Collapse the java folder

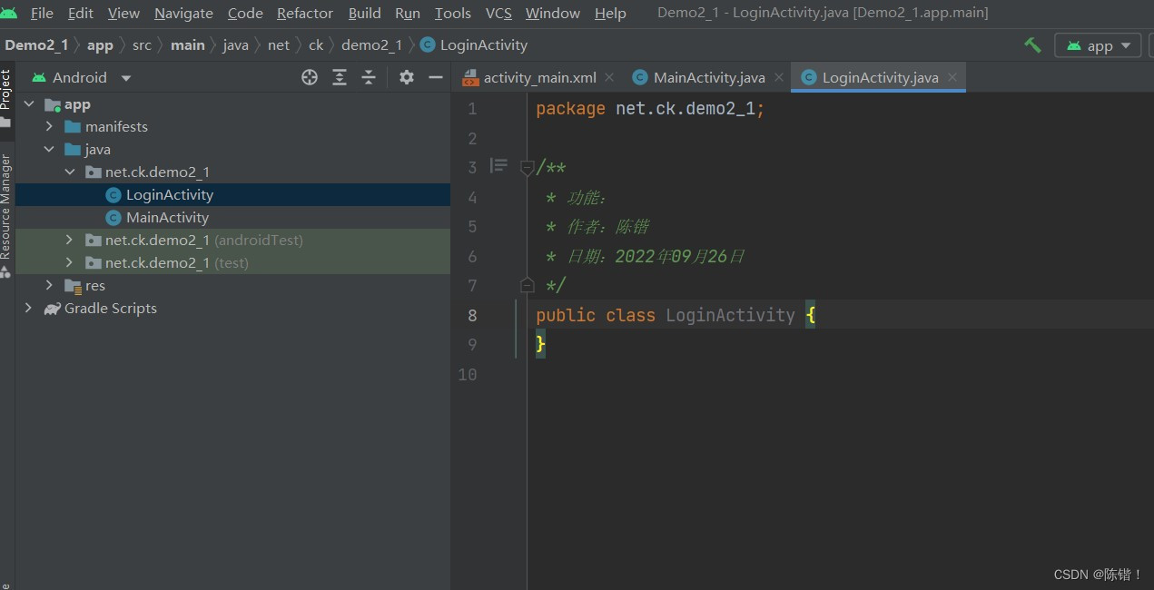[x=50, y=150]
